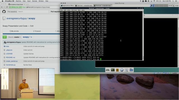Open the dock web browser globe icon
Screen dimensions: 179x100
click(x=122, y=70)
